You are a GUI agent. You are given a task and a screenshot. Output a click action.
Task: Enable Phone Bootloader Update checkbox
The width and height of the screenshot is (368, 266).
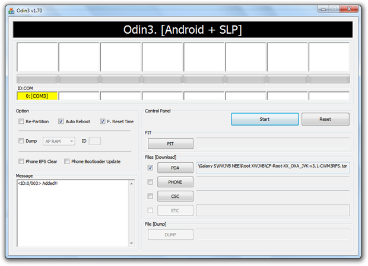point(67,161)
